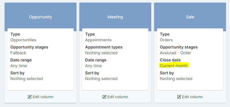The height and width of the screenshot is (107, 230).
Task: Click the Orders type value in Sale
Action: (x=166, y=40)
